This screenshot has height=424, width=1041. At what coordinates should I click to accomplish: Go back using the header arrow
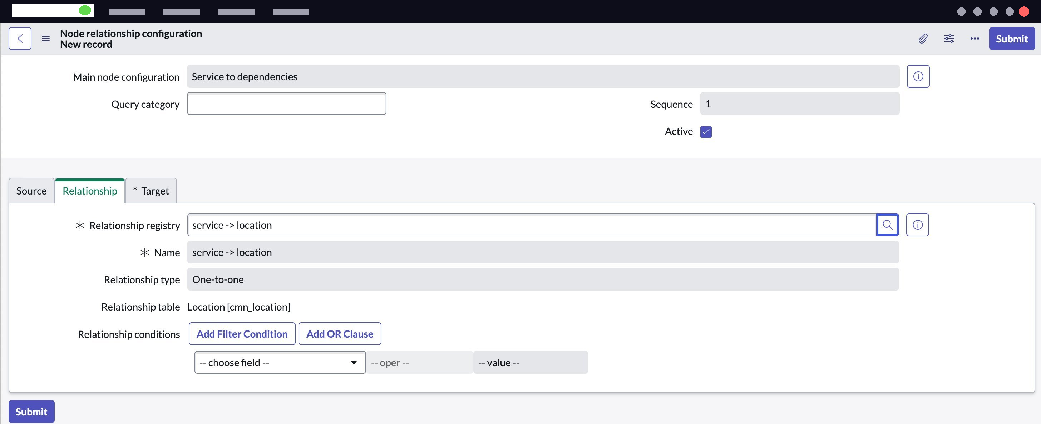(20, 39)
